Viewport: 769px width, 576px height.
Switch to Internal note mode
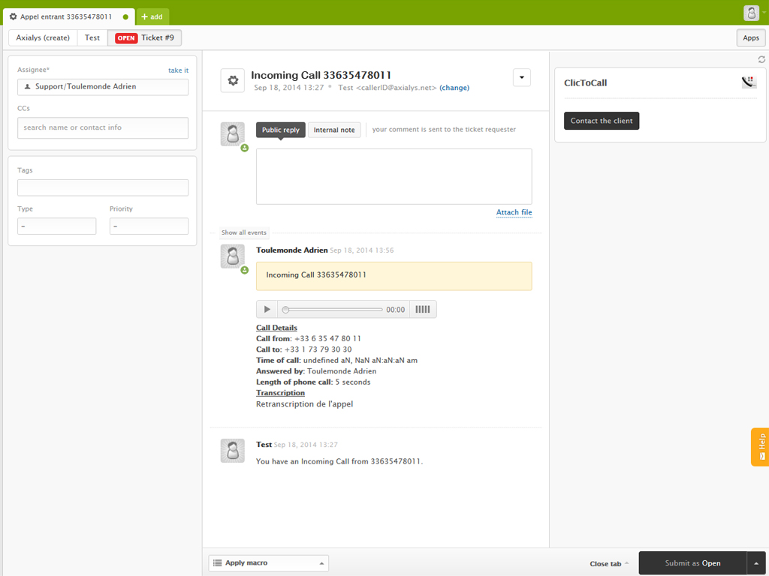coord(334,130)
